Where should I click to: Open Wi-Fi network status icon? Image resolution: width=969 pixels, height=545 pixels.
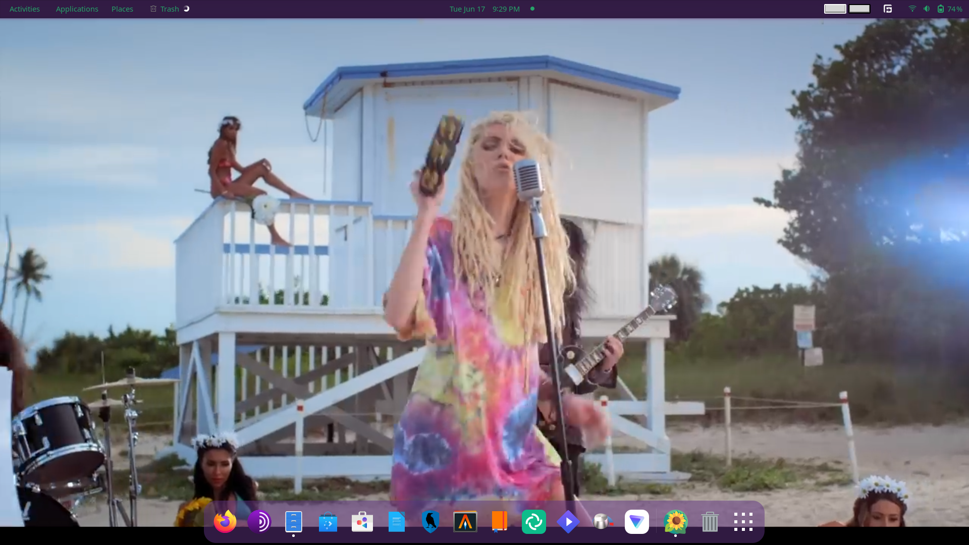click(x=912, y=9)
